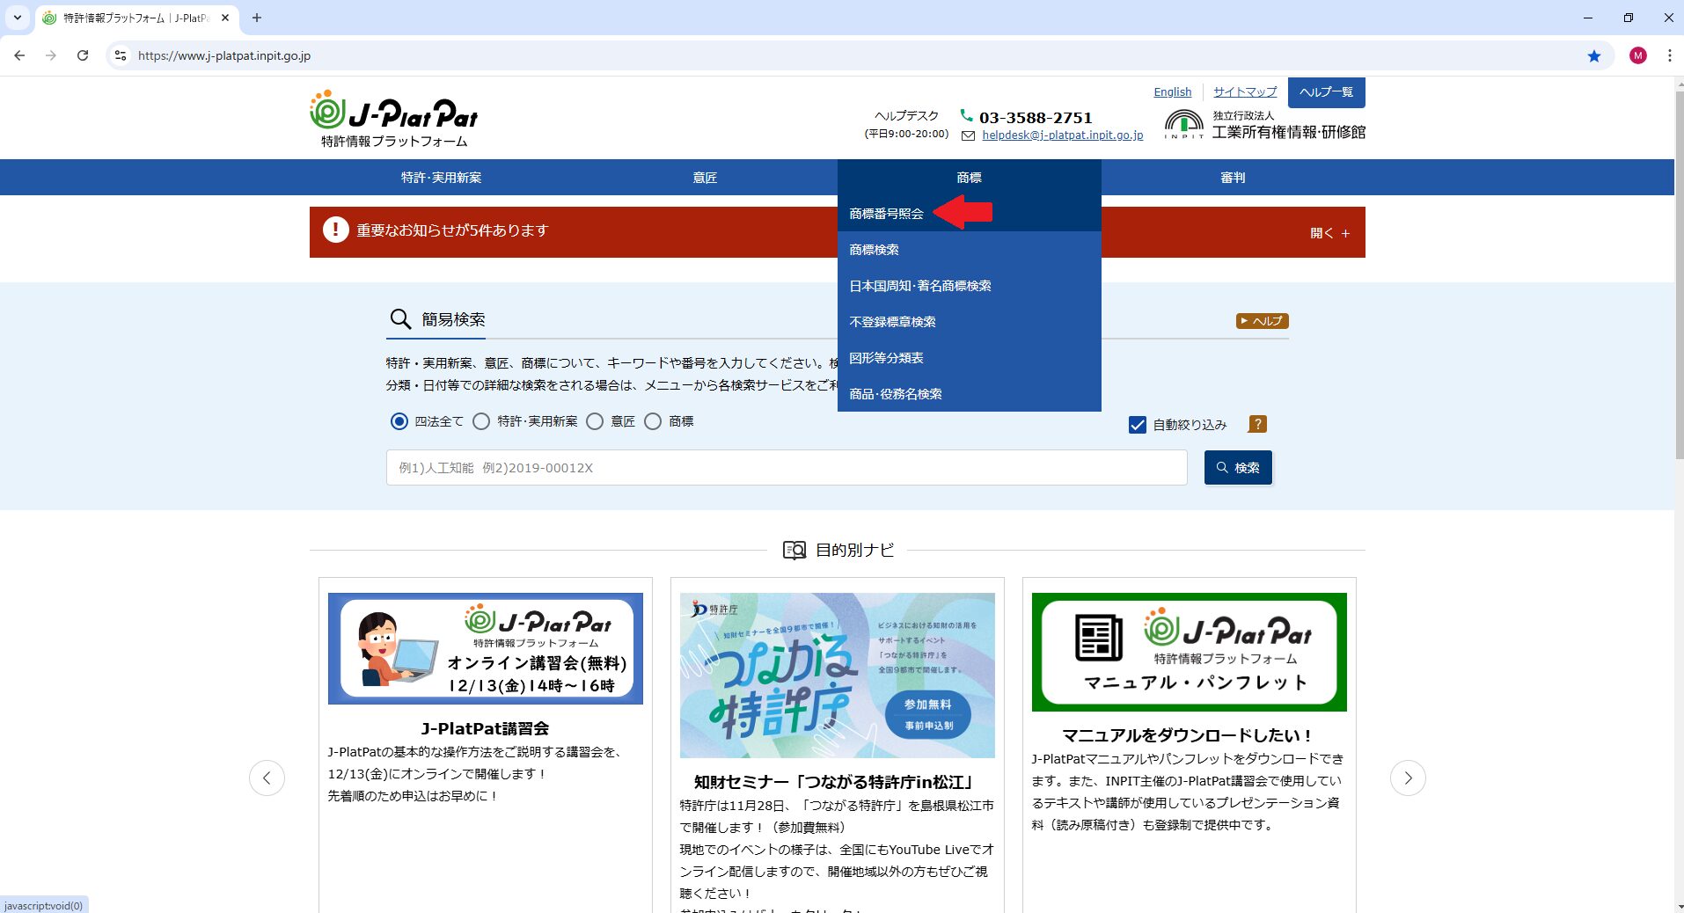Expand the important notices with 開く
The image size is (1684, 913).
coord(1329,233)
